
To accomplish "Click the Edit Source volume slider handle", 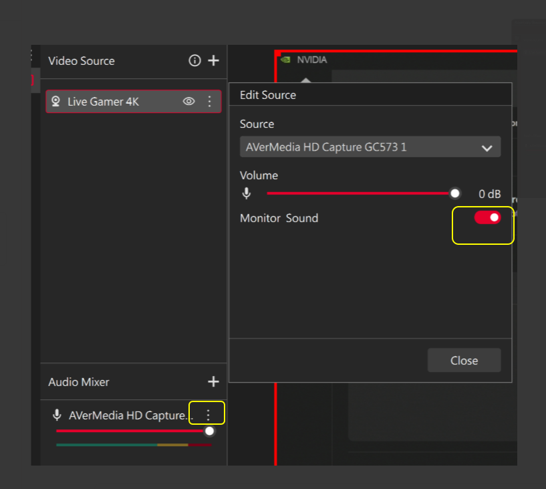I will pyautogui.click(x=455, y=193).
